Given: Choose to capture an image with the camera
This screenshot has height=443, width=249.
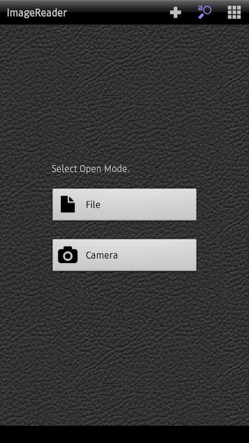Looking at the screenshot, I should (124, 255).
